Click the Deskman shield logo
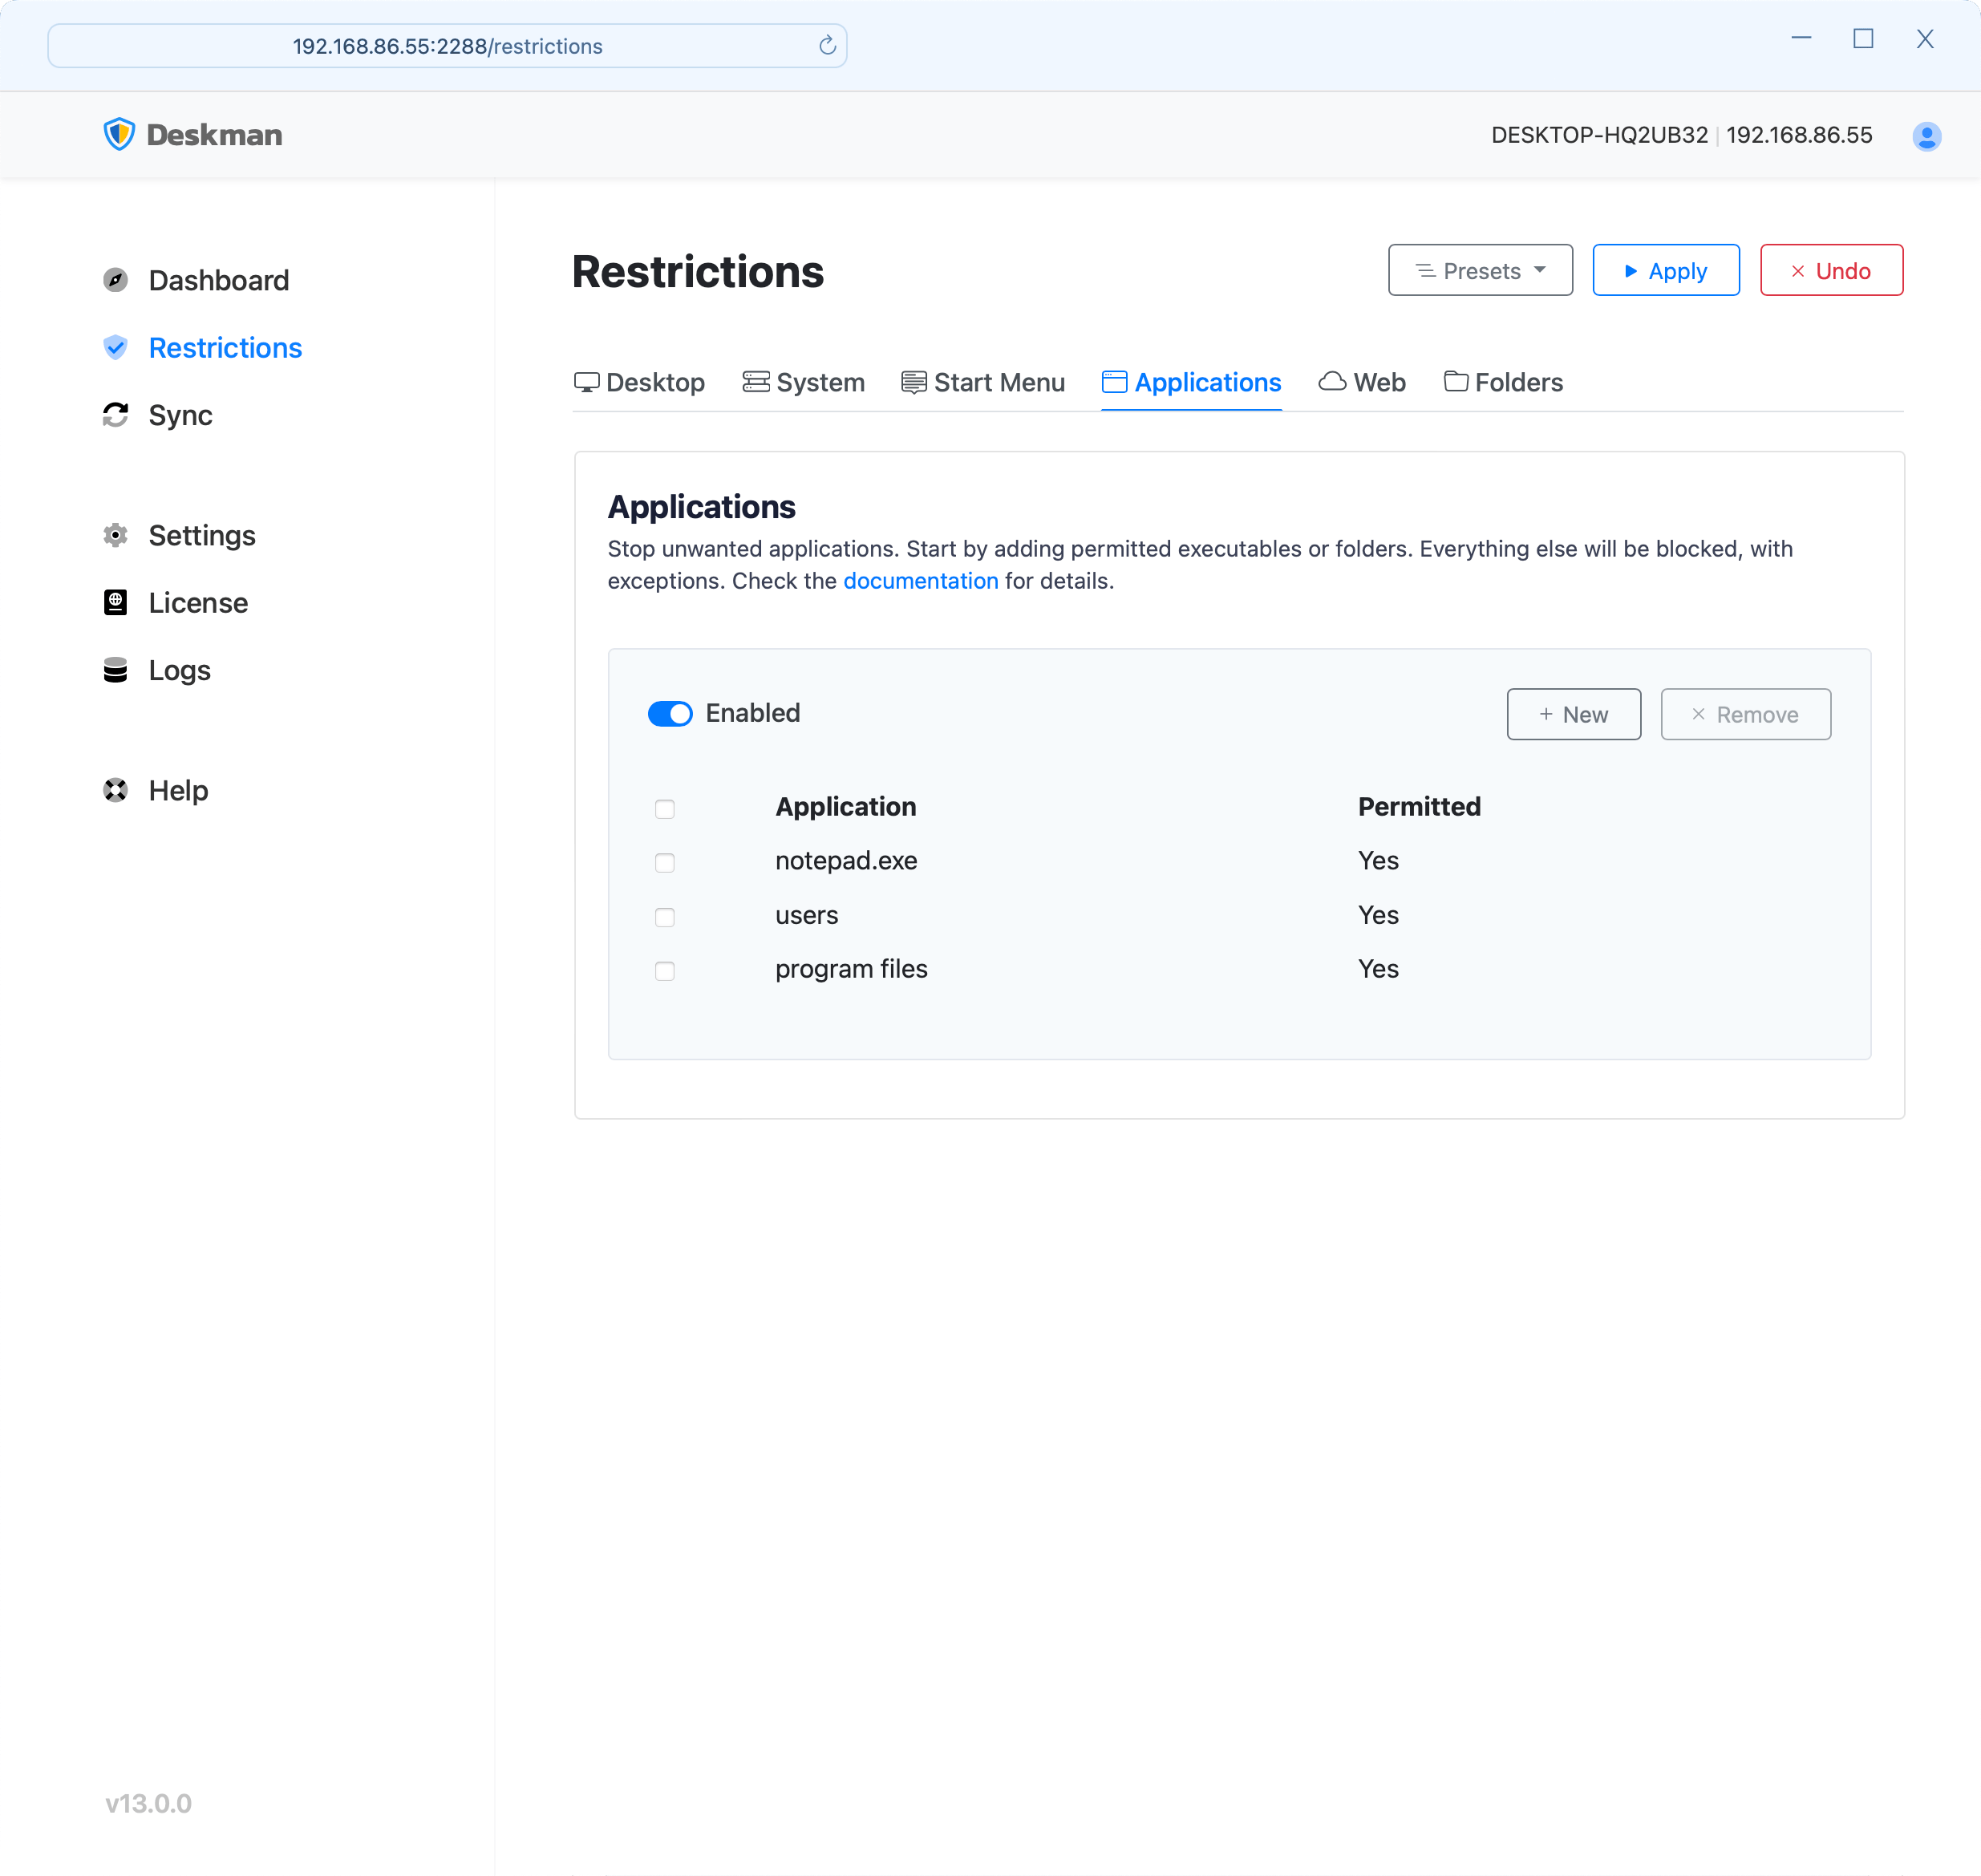Viewport: 1981px width, 1876px height. pos(119,134)
